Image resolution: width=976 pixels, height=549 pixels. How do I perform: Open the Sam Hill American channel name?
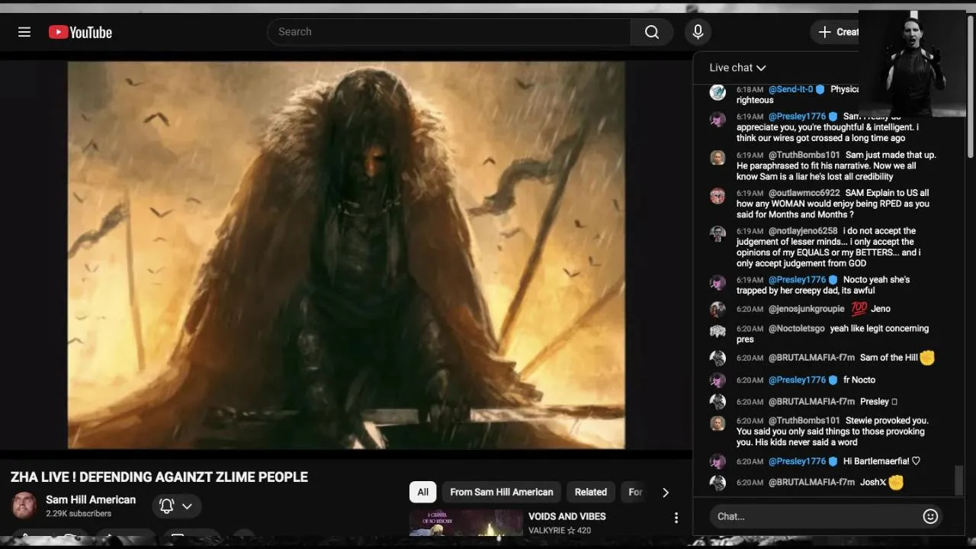click(91, 499)
